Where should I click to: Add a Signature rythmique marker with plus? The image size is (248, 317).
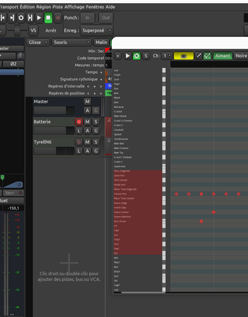click(101, 79)
